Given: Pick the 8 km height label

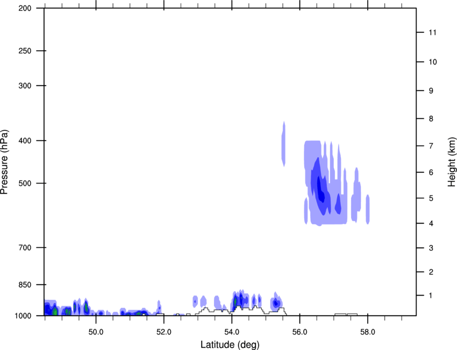Looking at the screenshot, I should [x=431, y=119].
